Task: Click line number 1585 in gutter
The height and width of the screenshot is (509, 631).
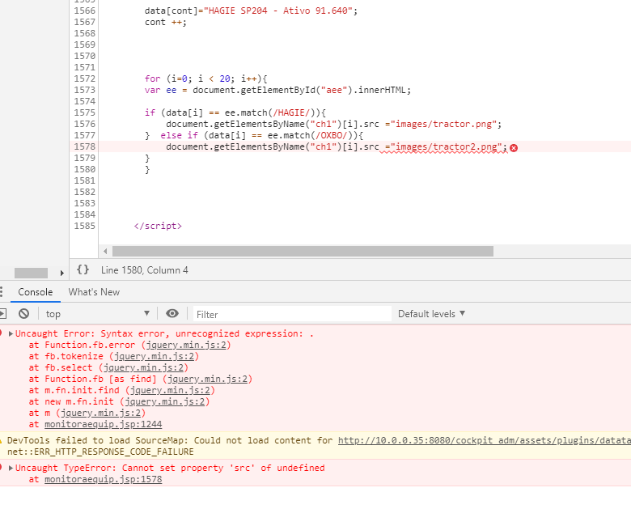Action: pyautogui.click(x=84, y=226)
